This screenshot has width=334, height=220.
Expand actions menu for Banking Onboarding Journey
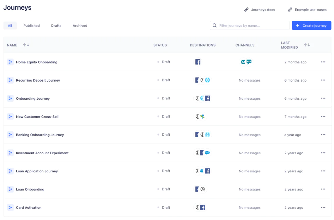coord(323,135)
